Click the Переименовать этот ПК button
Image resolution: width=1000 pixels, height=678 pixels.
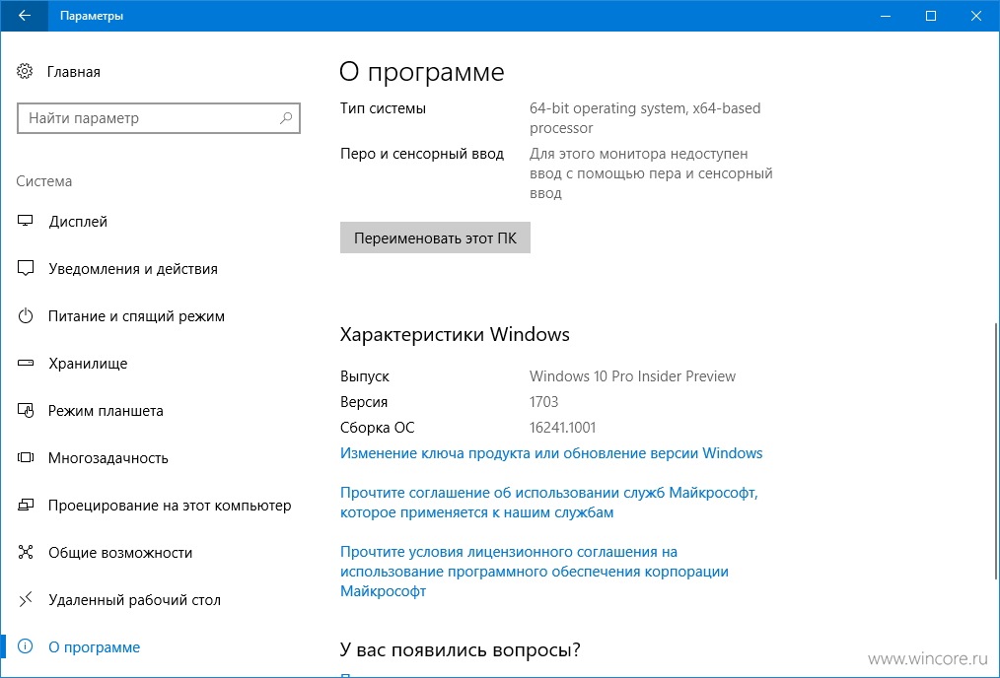435,237
